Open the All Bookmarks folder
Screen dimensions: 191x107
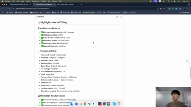(x=184, y=12)
